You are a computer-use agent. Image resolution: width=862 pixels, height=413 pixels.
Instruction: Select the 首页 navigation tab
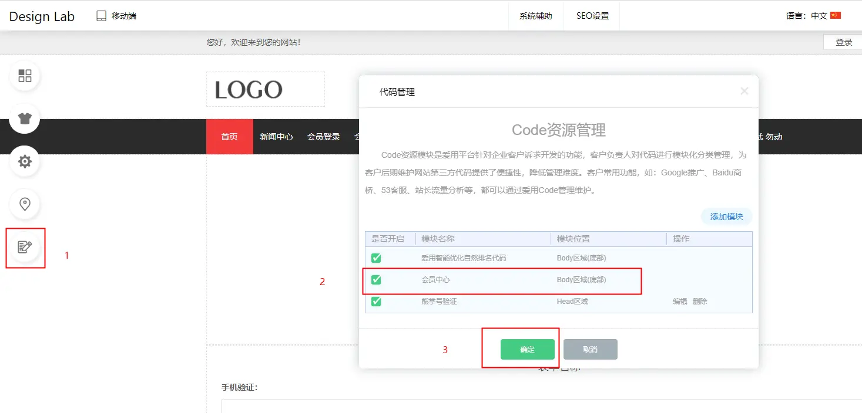pyautogui.click(x=229, y=137)
